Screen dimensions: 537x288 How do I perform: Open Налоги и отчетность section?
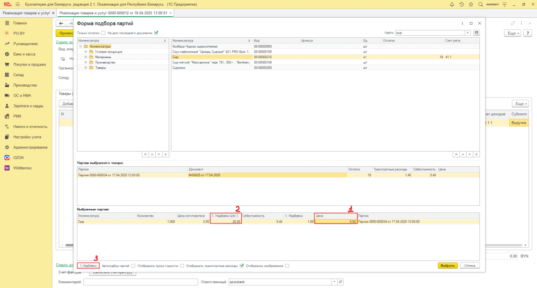[x=30, y=126]
